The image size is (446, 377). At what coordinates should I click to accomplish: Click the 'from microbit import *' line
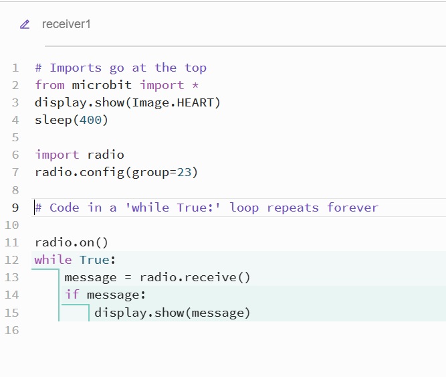[x=117, y=85]
